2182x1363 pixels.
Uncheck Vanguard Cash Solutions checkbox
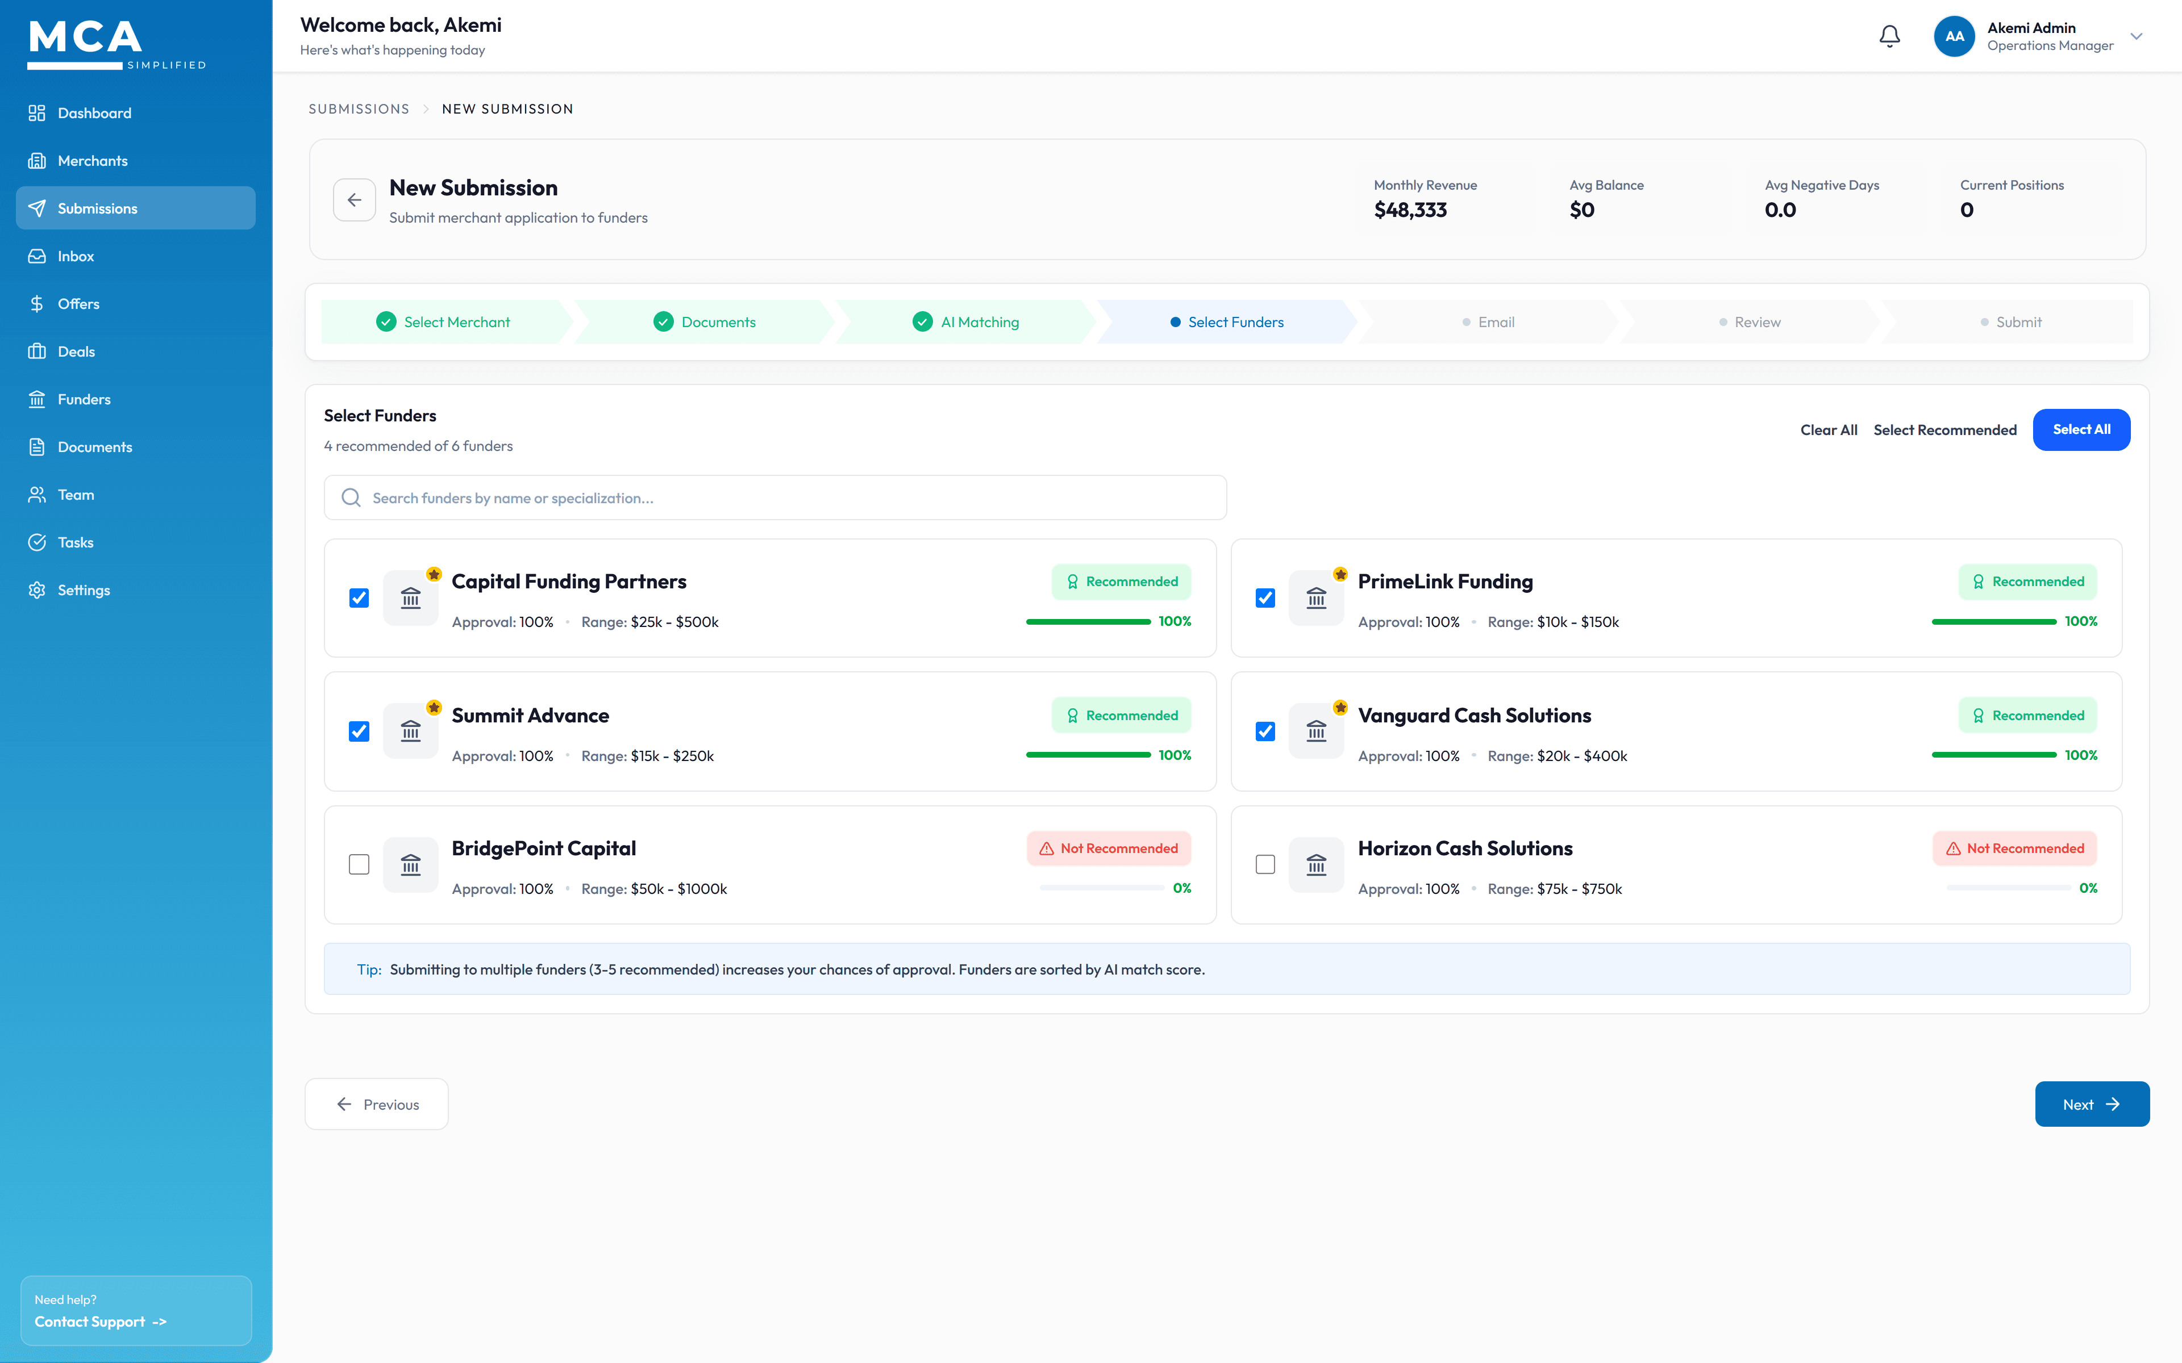point(1265,731)
